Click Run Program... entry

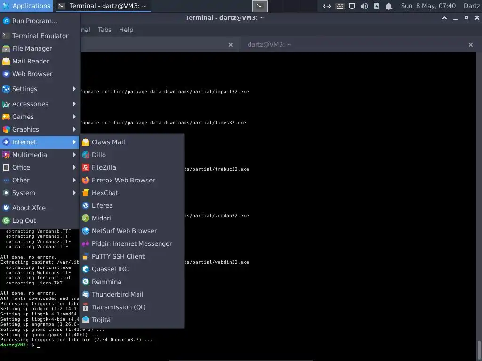pos(40,21)
